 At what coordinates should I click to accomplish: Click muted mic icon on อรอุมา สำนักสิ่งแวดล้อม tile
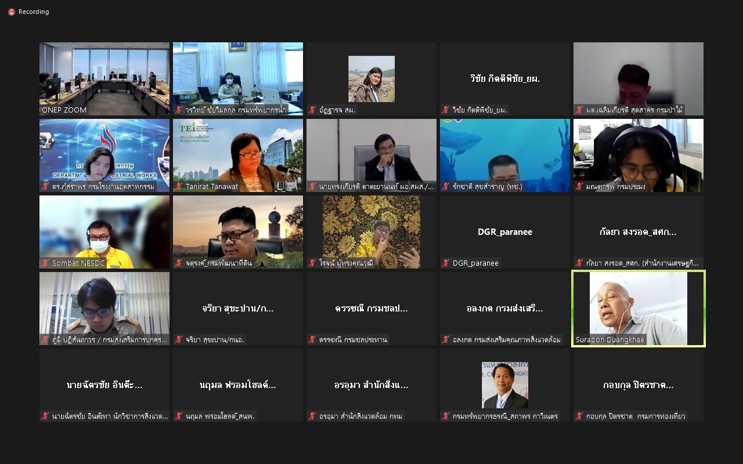pyautogui.click(x=313, y=416)
